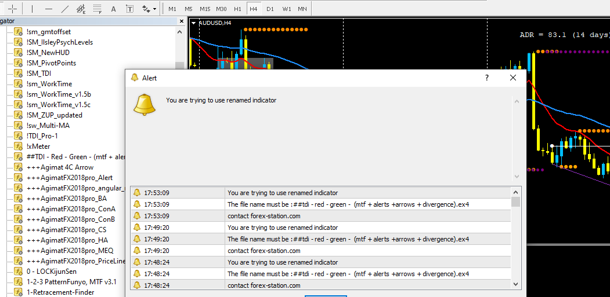The height and width of the screenshot is (297, 610).
Task: Click the Alert message pane scroll-down arrow
Action: 517,176
